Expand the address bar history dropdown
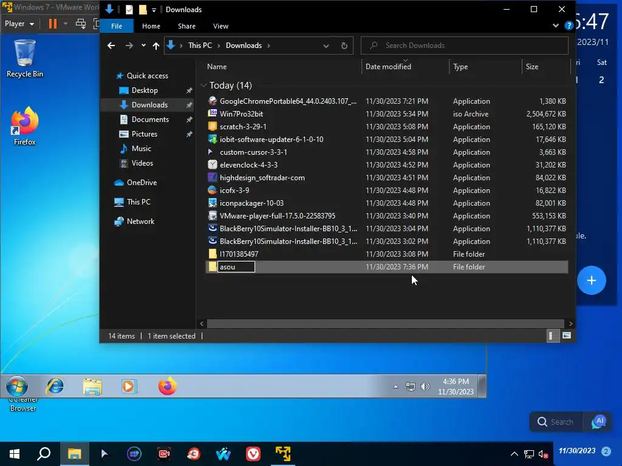The width and height of the screenshot is (622, 466). pyautogui.click(x=326, y=46)
